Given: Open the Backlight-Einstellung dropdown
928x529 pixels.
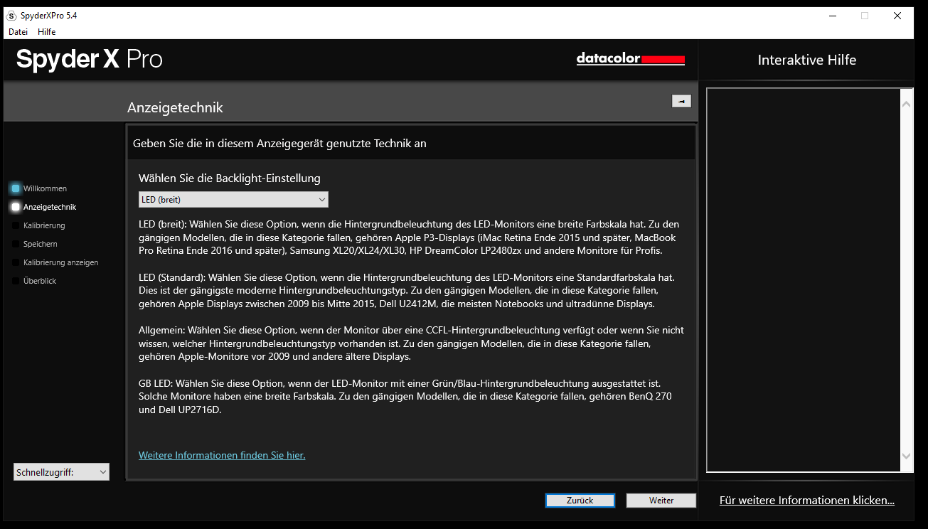Looking at the screenshot, I should (x=233, y=200).
